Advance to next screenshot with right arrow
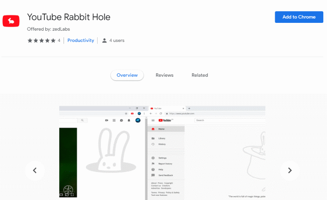Screen dimensions: 327x200 290,171
